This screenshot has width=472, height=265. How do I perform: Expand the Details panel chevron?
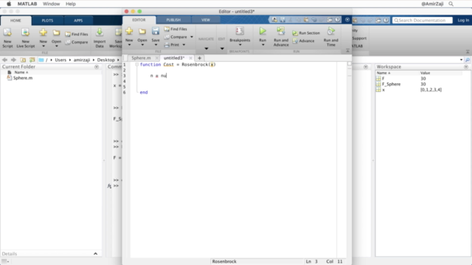(x=95, y=254)
